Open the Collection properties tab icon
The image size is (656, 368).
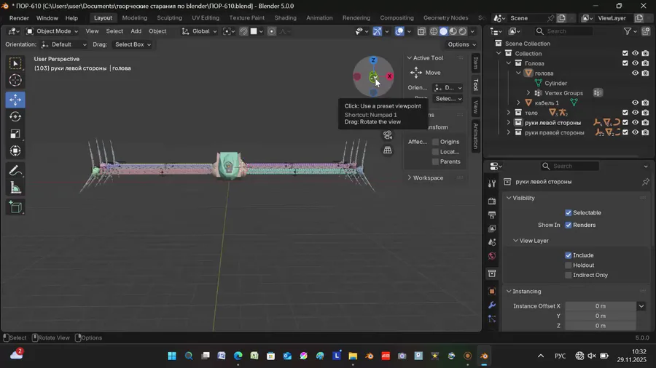(492, 273)
